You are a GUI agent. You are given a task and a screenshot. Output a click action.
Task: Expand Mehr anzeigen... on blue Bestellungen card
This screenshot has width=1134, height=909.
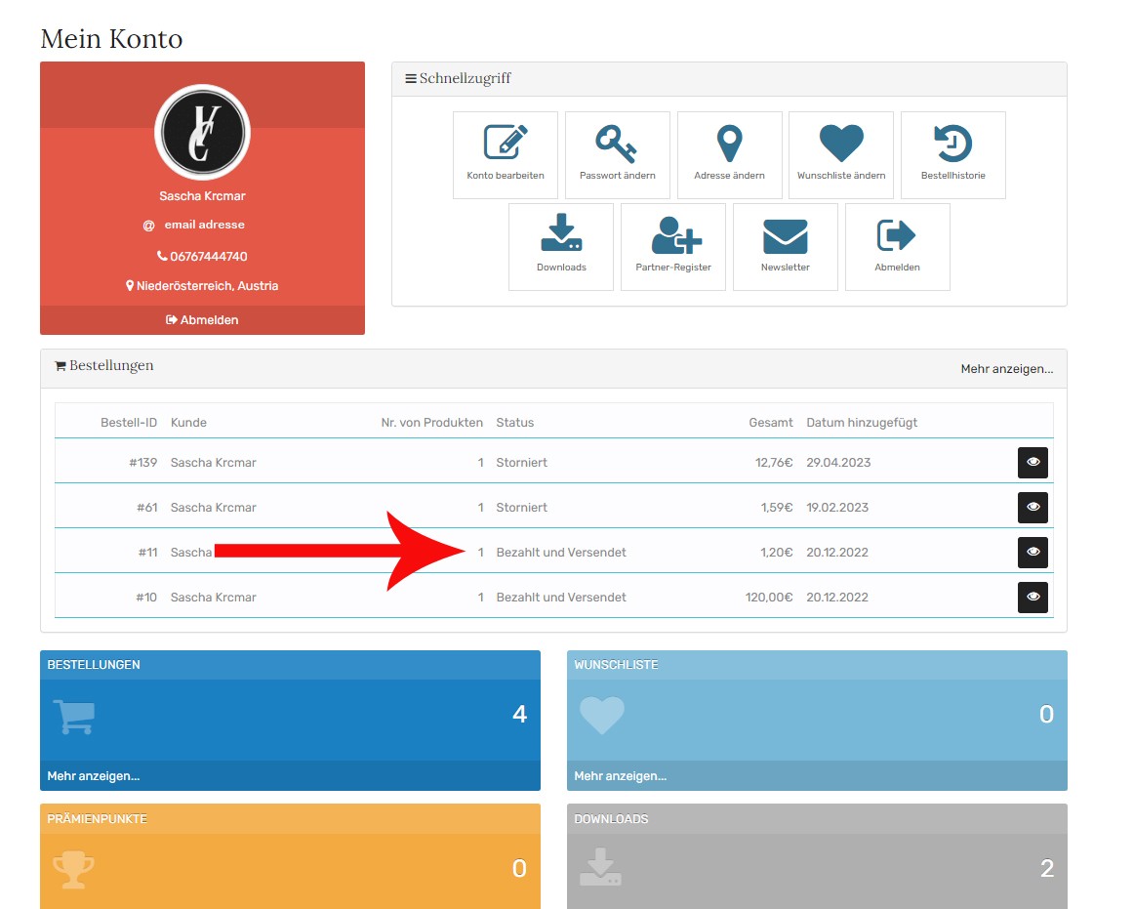[x=94, y=776]
